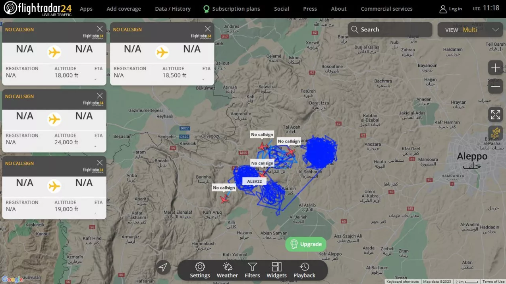Open the Commercial services menu

coord(386,9)
